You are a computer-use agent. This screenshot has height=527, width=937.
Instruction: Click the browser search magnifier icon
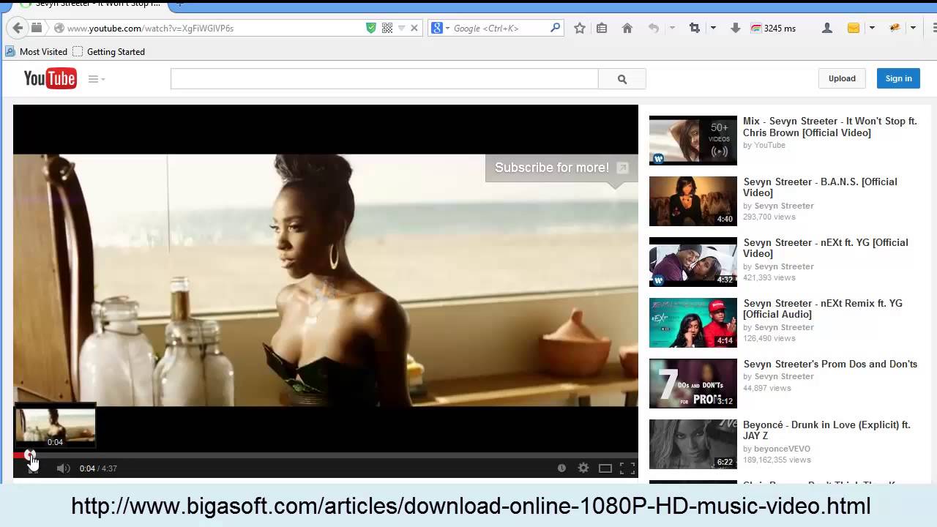tap(555, 28)
